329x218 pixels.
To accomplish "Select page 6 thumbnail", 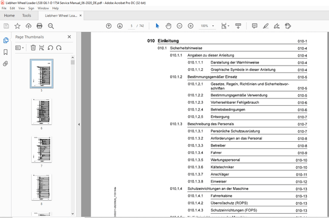I will 41,112.
